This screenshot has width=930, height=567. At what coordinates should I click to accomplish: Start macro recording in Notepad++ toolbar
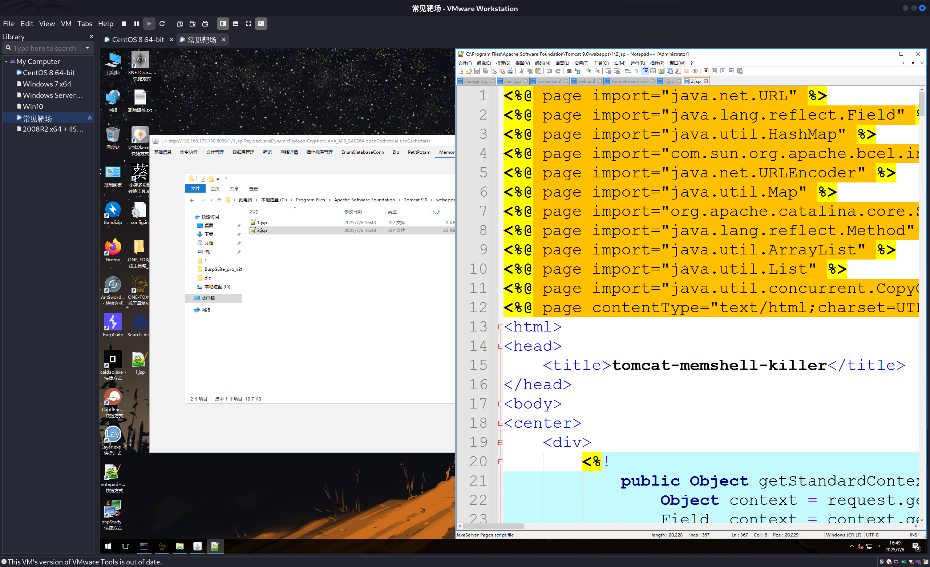[706, 71]
